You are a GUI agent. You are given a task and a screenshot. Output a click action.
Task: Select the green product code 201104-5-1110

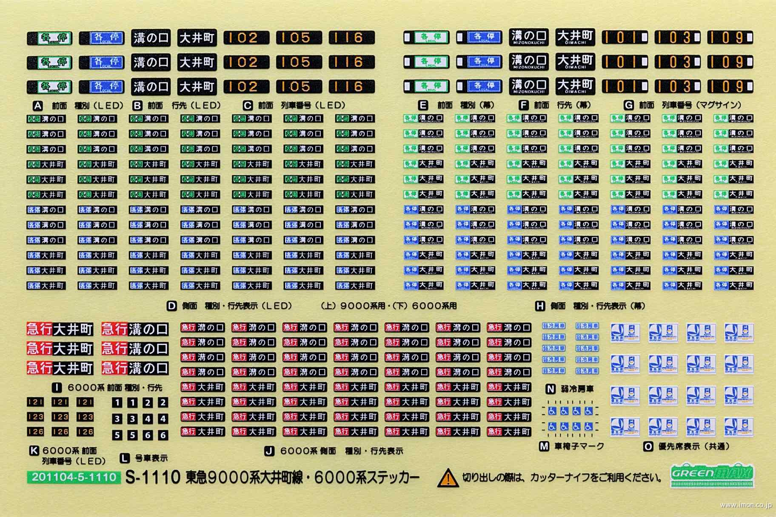click(74, 477)
